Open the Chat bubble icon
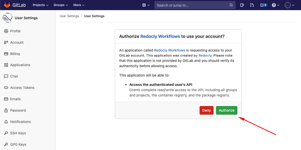The height and width of the screenshot is (150, 301). [6, 76]
